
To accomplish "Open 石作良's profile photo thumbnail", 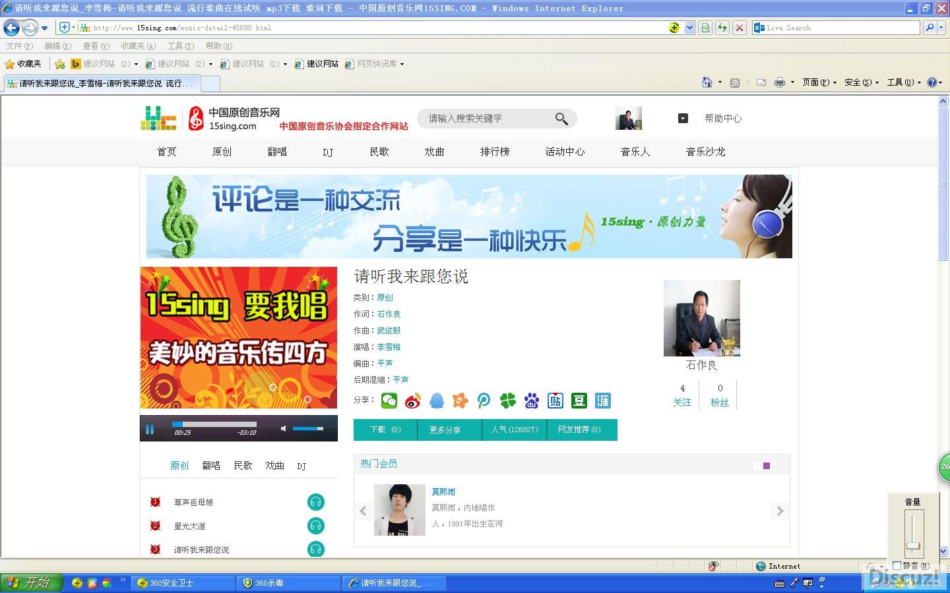I will tap(701, 318).
